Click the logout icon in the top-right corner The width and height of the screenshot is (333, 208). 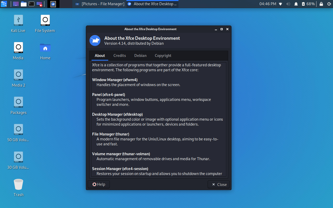pos(329,4)
